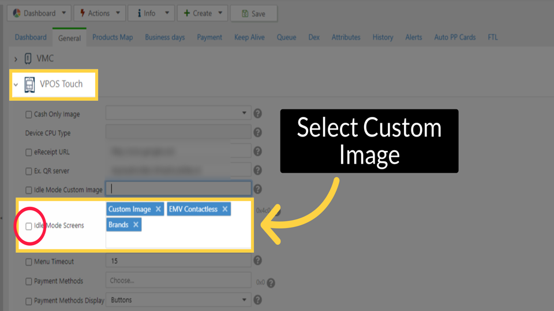The width and height of the screenshot is (554, 311).
Task: Click help icon for Payment Methods Display
Action: pos(258,299)
